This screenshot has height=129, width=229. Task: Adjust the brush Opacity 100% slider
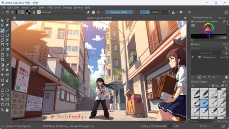pos(119,12)
